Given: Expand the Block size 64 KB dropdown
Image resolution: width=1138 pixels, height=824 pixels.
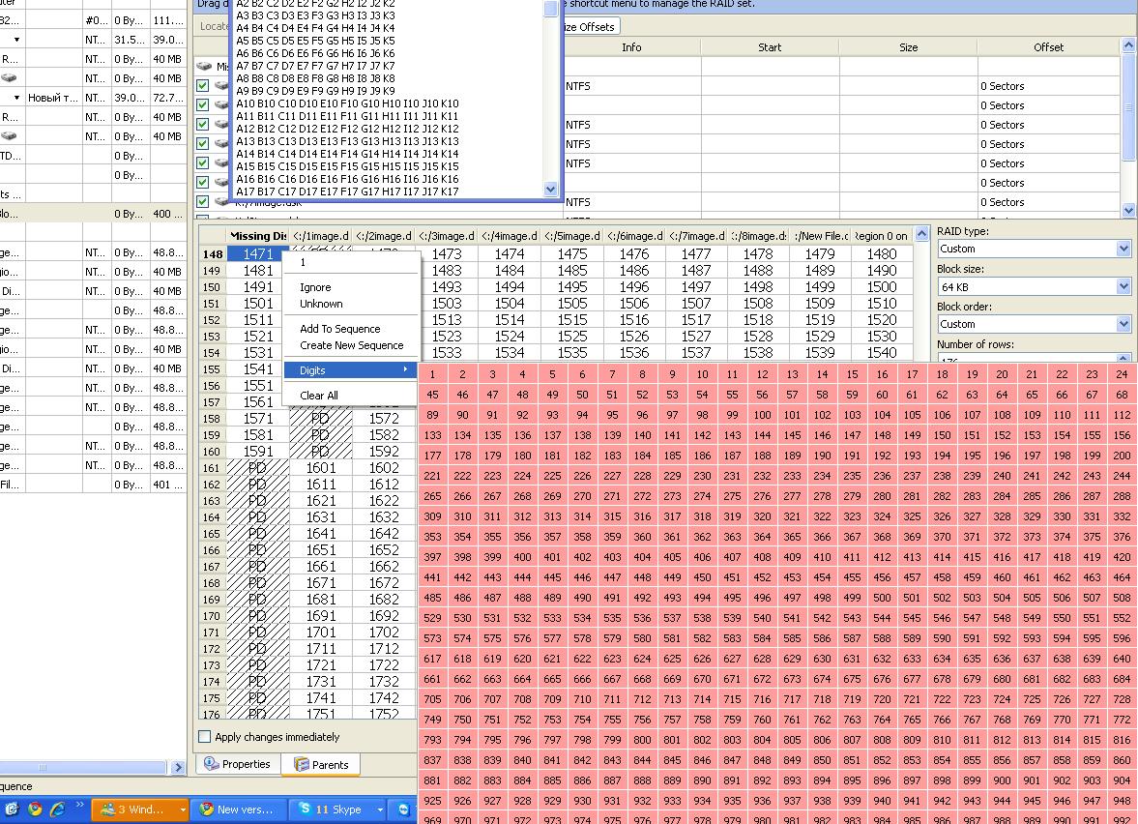Looking at the screenshot, I should coord(1035,286).
